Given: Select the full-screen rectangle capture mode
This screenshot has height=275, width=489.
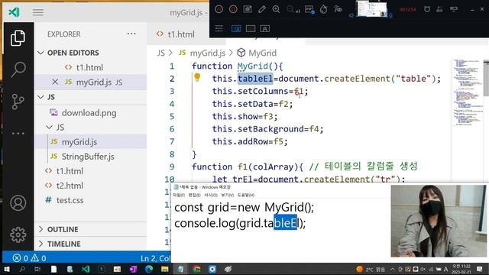Looking at the screenshot, I should point(251,29).
